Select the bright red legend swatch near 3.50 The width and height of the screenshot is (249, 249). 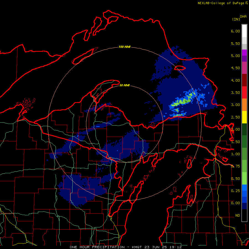point(244,92)
